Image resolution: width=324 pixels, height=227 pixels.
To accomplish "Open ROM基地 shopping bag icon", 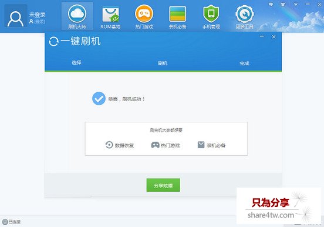I will pyautogui.click(x=110, y=15).
